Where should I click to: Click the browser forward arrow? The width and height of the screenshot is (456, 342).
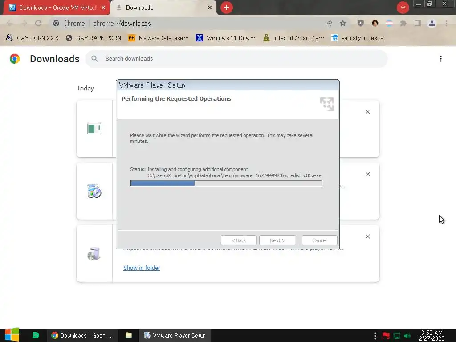point(24,23)
